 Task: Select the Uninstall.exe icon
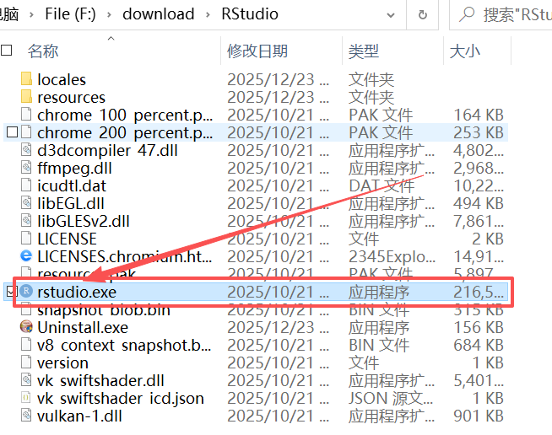click(26, 327)
